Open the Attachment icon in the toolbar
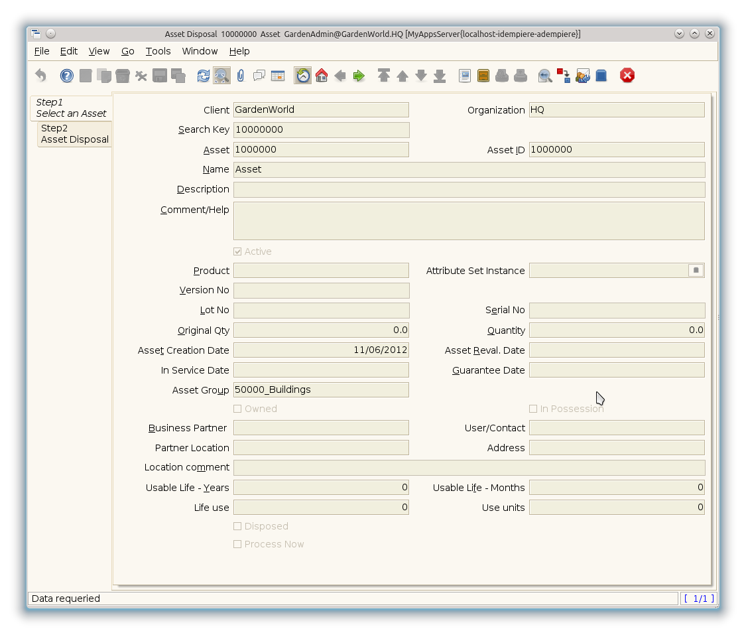The height and width of the screenshot is (635, 746). pos(240,75)
